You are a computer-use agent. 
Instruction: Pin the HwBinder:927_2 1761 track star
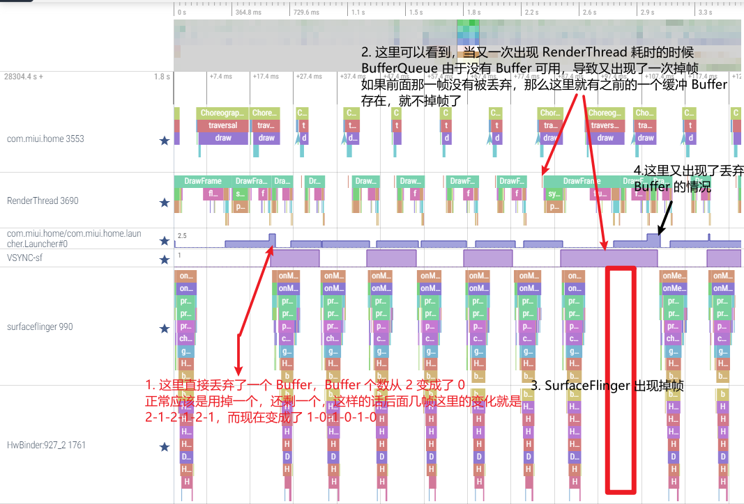tap(165, 446)
